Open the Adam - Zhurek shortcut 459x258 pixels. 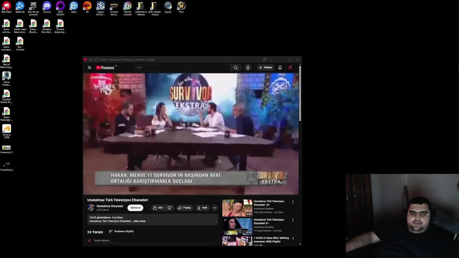33,27
